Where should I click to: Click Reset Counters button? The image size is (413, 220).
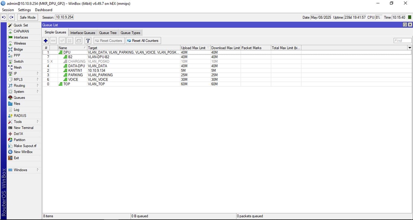click(109, 41)
